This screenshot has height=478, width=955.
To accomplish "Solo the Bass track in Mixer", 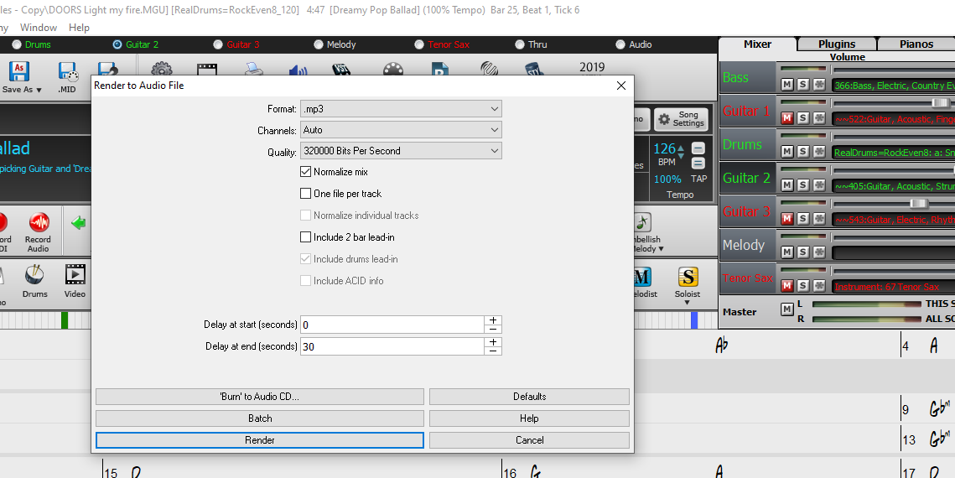I will [803, 85].
